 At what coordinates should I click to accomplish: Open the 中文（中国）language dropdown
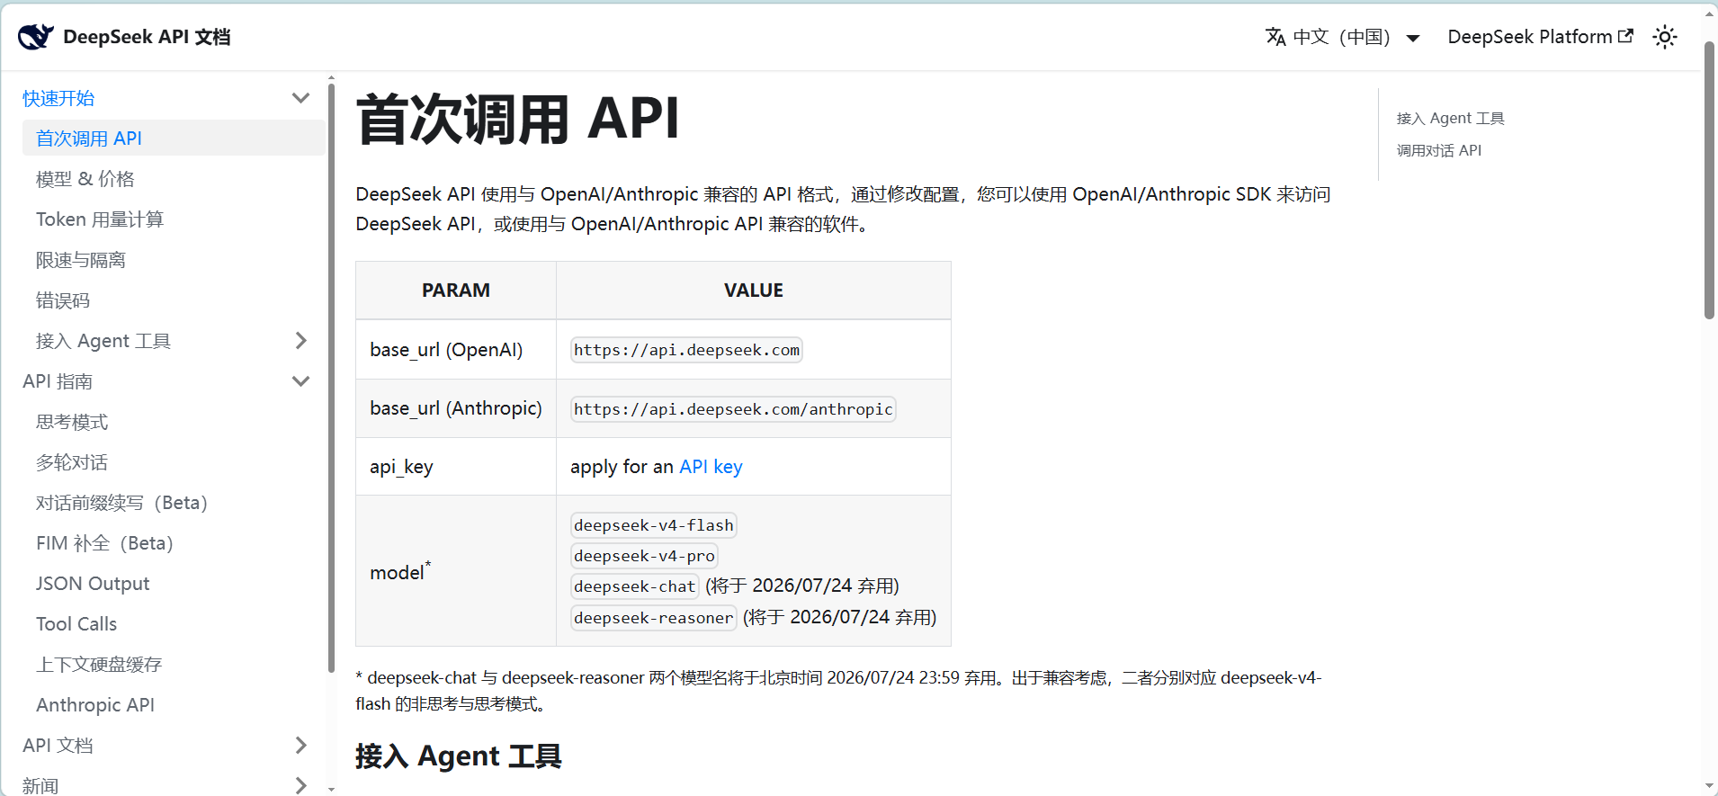(1343, 37)
